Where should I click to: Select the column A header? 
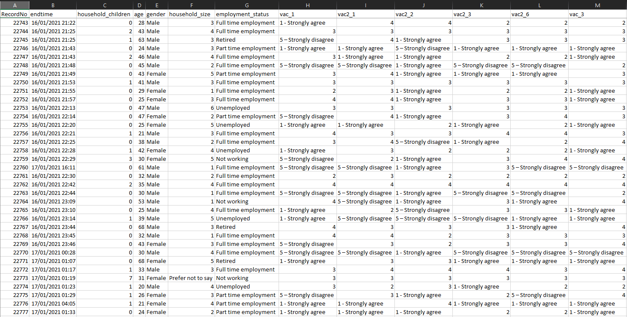point(15,5)
